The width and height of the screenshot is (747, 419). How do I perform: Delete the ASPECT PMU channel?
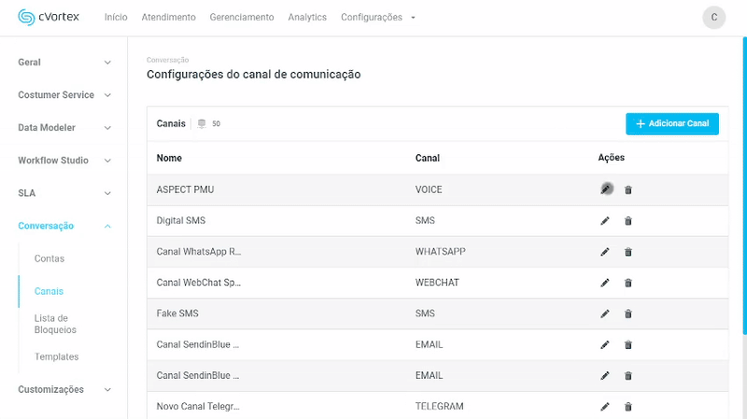628,190
